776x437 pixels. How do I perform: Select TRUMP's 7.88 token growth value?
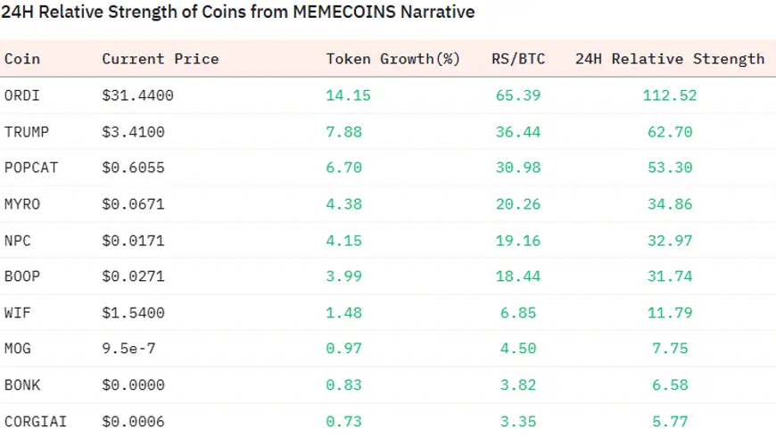(349, 132)
